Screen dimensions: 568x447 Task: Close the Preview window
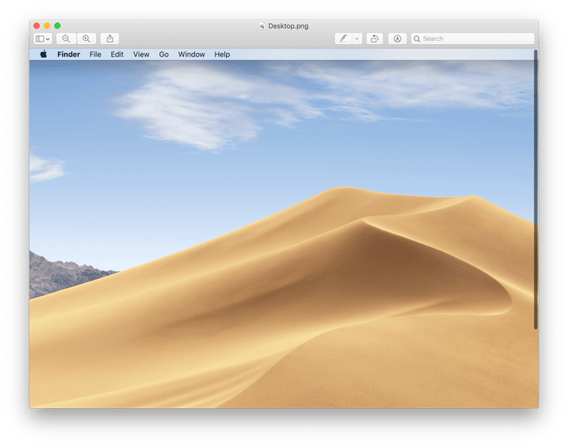tap(36, 26)
